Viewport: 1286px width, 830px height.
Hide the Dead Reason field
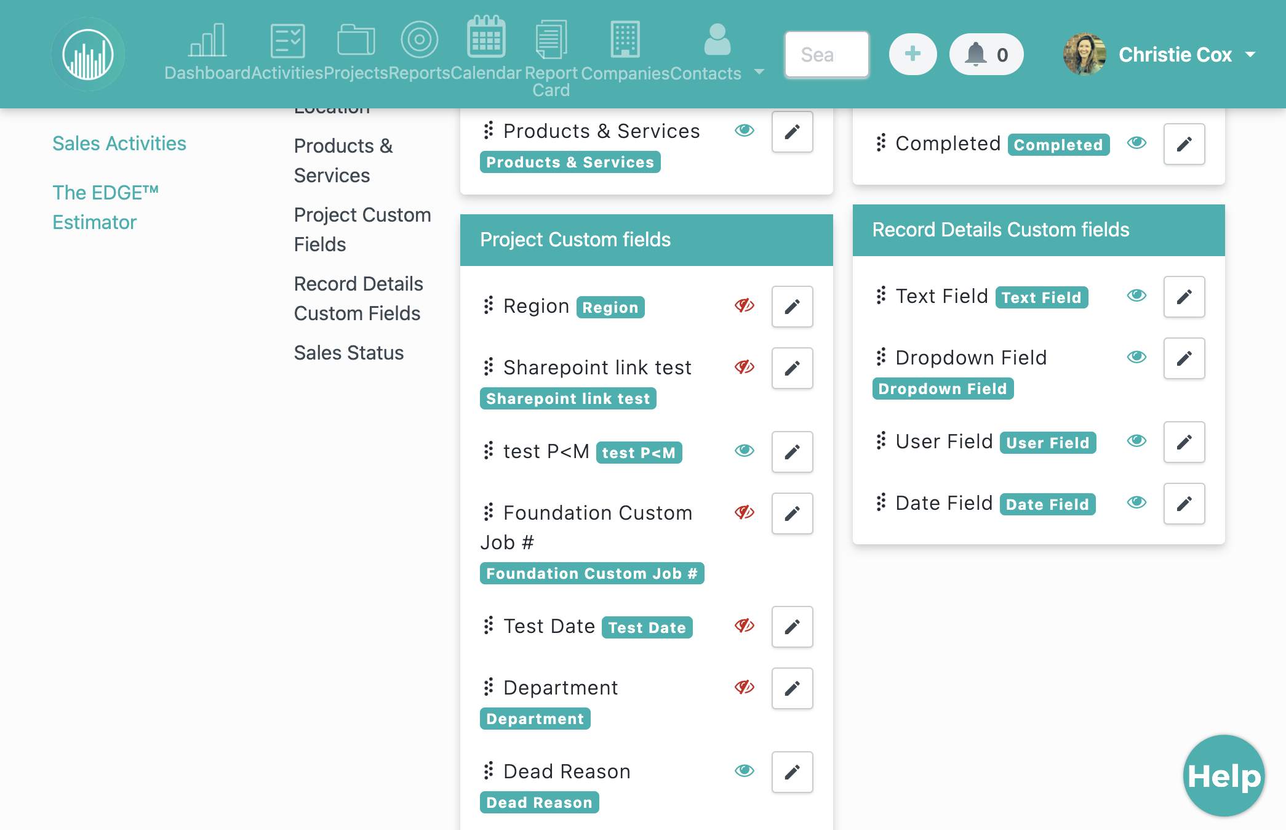tap(744, 771)
